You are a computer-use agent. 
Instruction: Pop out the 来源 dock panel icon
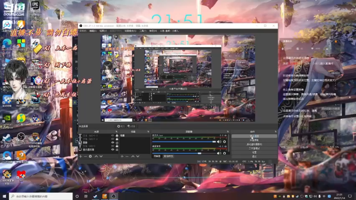tap(117, 132)
